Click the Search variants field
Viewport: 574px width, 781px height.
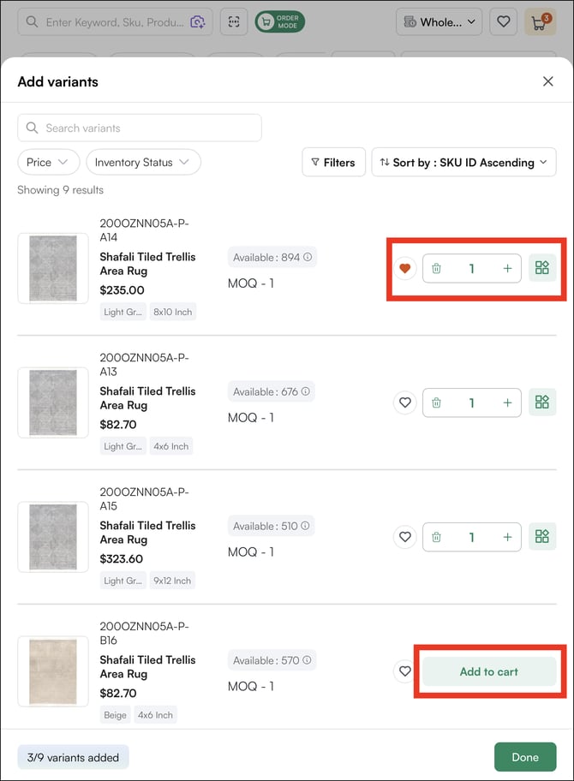click(140, 128)
